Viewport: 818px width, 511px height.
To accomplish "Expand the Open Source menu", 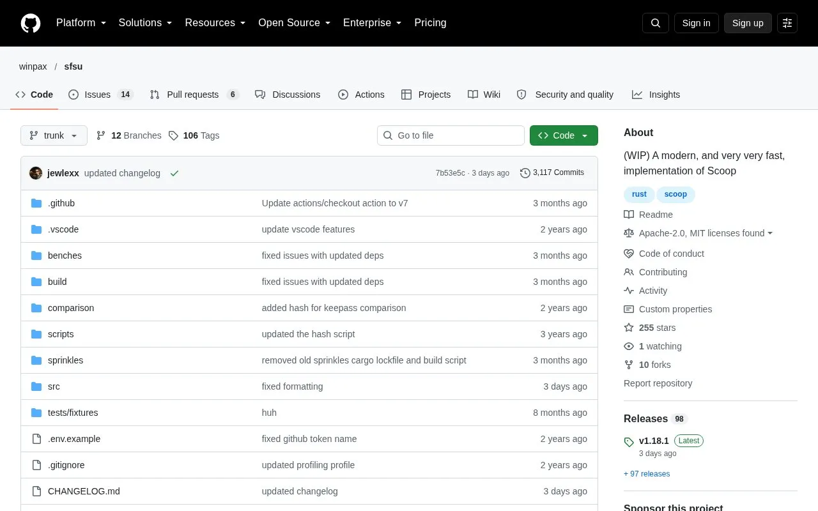I will pyautogui.click(x=295, y=23).
